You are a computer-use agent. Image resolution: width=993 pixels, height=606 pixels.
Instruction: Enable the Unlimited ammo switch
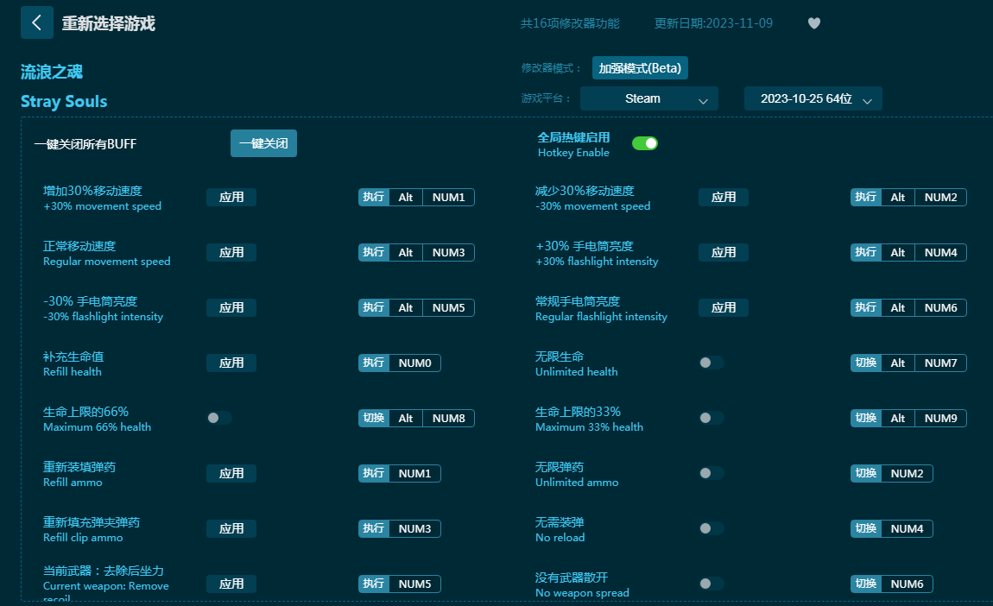click(711, 473)
